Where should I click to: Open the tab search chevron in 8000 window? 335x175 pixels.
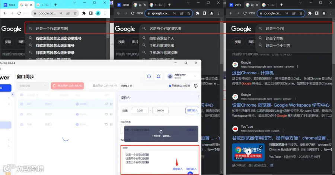click(x=188, y=3)
